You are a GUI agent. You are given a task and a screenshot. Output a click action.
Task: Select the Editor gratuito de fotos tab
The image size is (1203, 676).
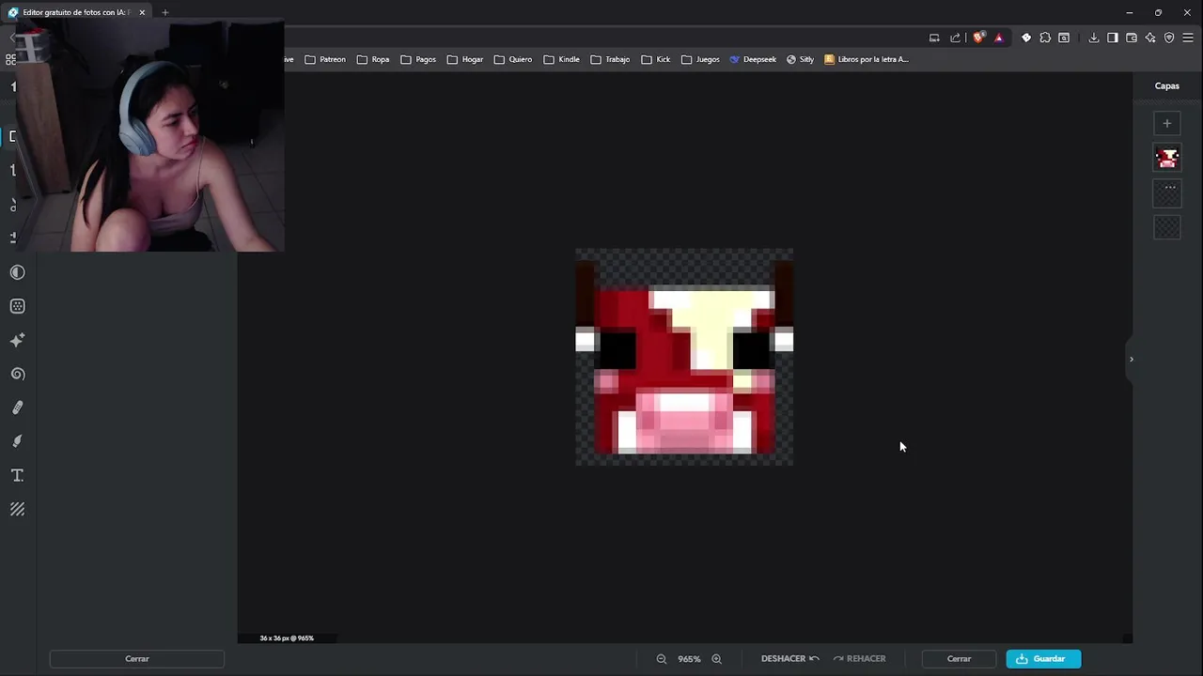[75, 12]
